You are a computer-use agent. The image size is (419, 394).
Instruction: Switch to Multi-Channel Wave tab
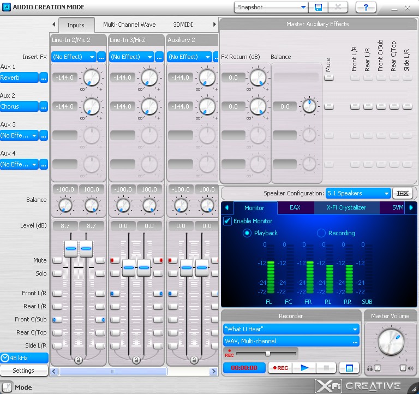[129, 25]
